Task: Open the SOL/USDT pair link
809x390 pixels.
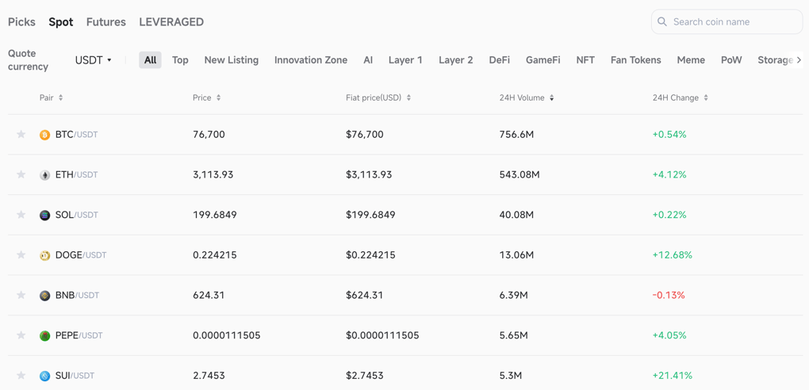Action: [x=76, y=215]
